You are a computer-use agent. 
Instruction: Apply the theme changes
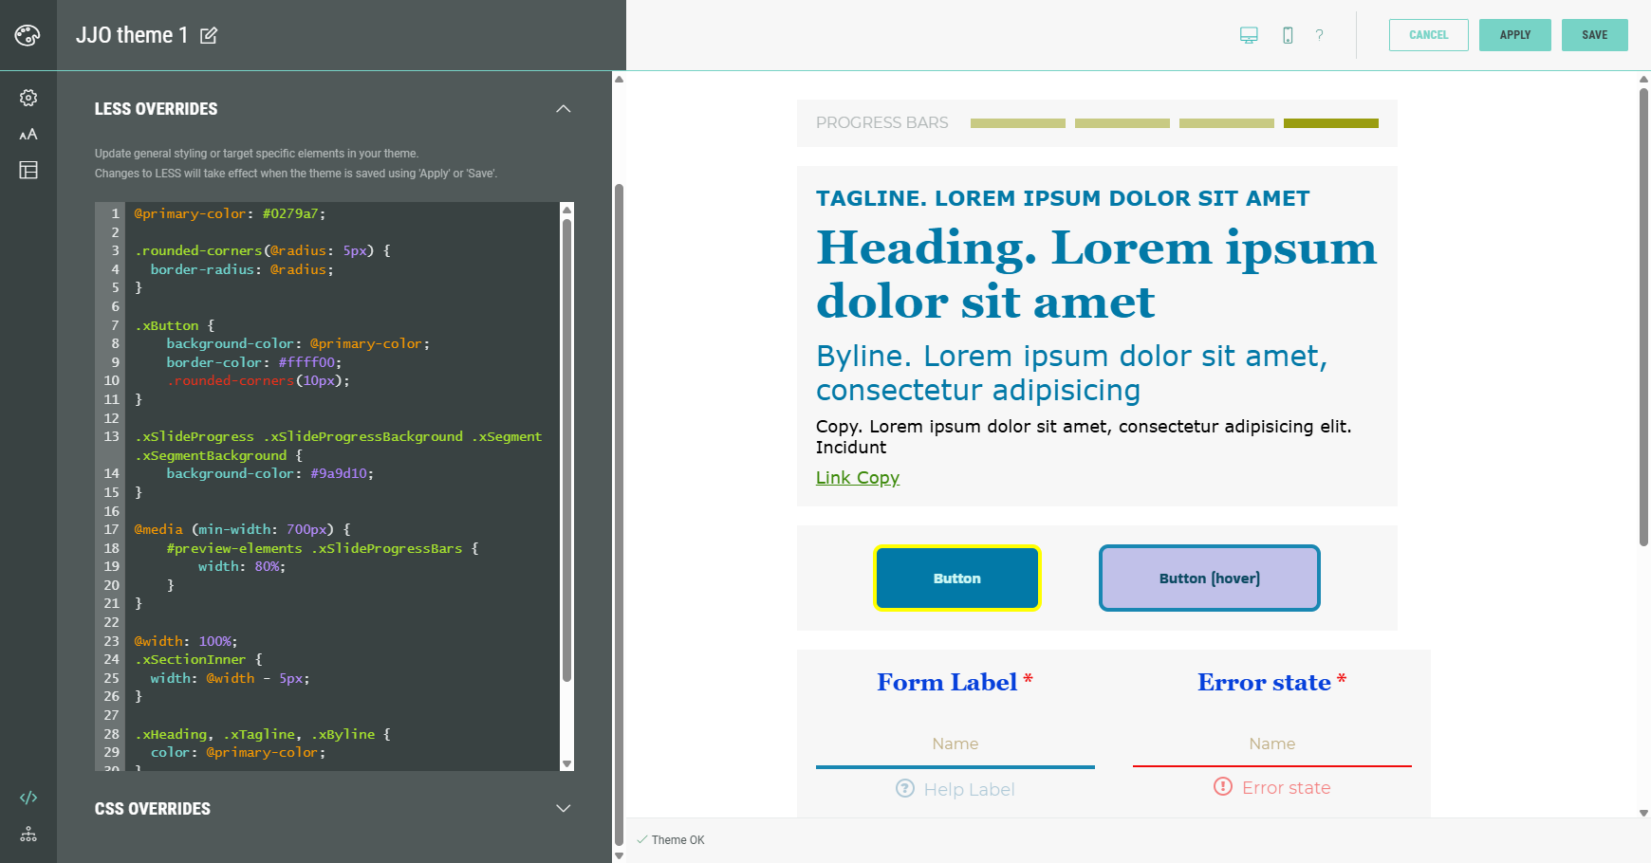pyautogui.click(x=1514, y=35)
